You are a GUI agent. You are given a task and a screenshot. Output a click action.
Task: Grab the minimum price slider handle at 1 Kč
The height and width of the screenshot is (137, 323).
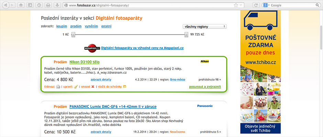point(73,35)
